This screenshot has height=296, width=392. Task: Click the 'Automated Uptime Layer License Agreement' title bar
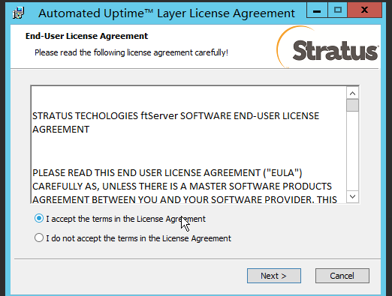click(167, 13)
